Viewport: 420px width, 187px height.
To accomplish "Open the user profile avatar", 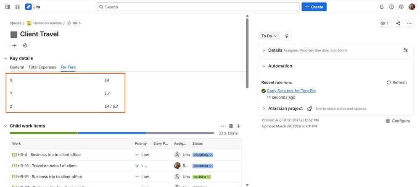I will (412, 7).
